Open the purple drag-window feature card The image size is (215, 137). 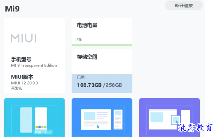169,118
